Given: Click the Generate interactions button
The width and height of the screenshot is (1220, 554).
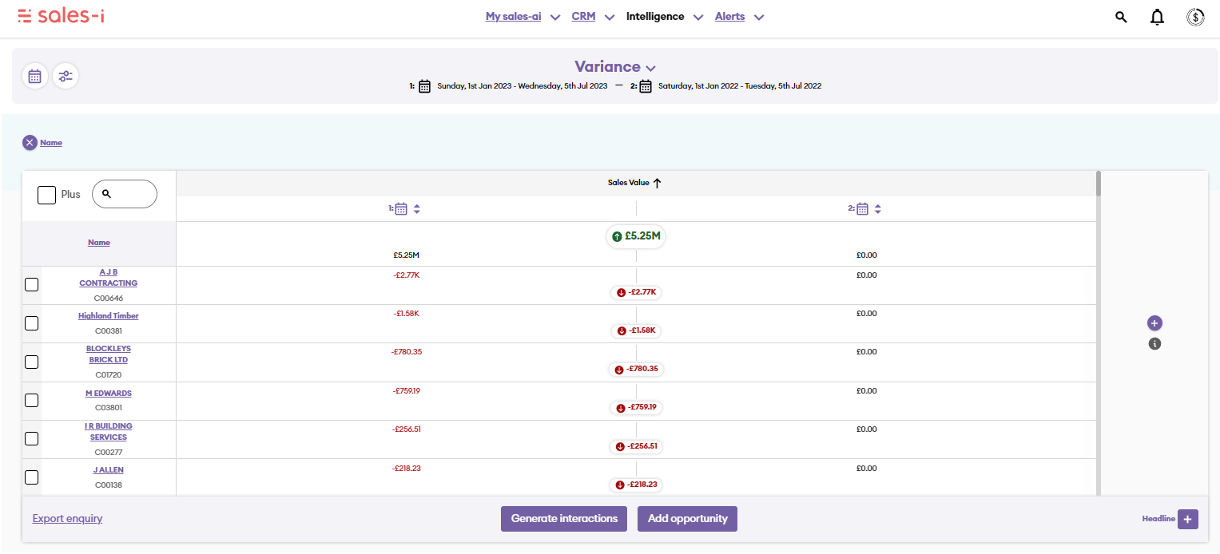Looking at the screenshot, I should click(563, 519).
